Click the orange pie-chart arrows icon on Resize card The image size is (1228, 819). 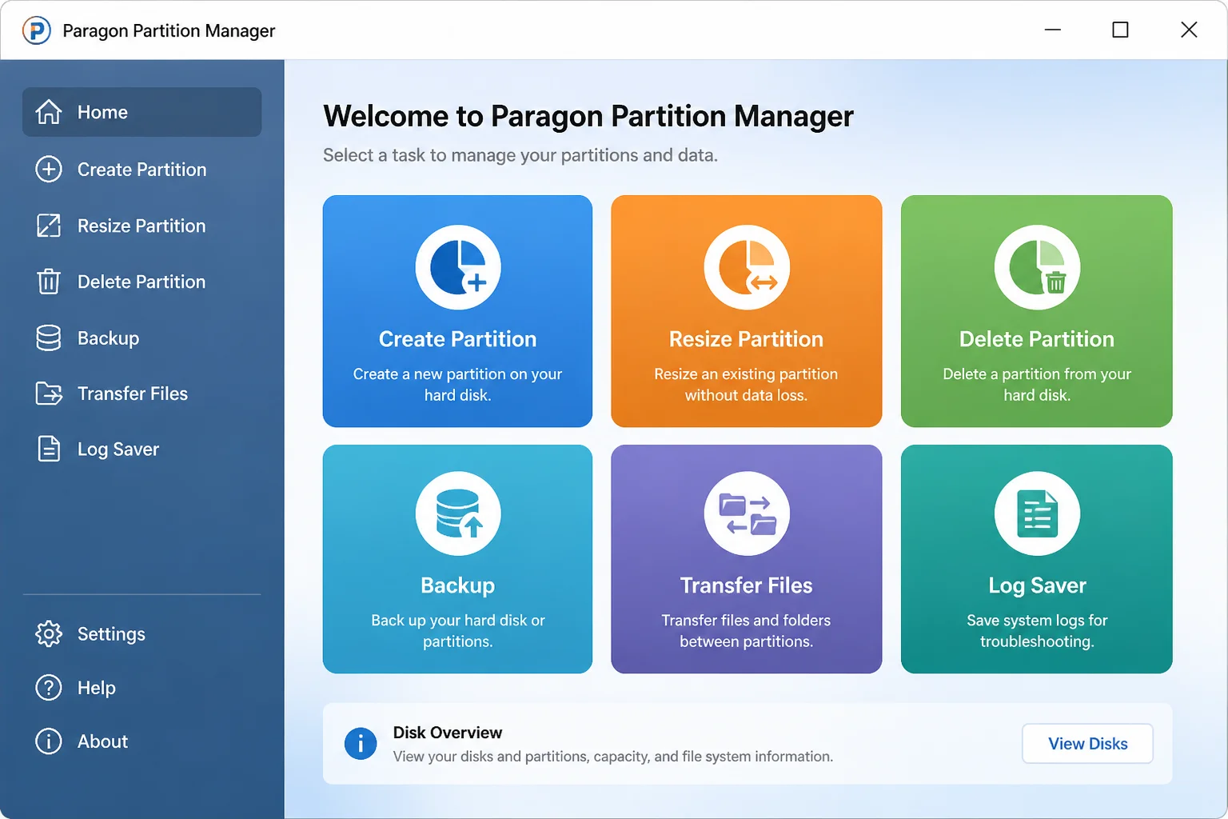(x=747, y=267)
